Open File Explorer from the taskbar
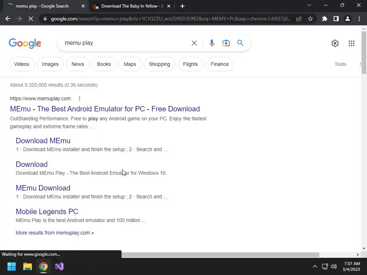Image resolution: width=367 pixels, height=275 pixels. pyautogui.click(x=27, y=266)
